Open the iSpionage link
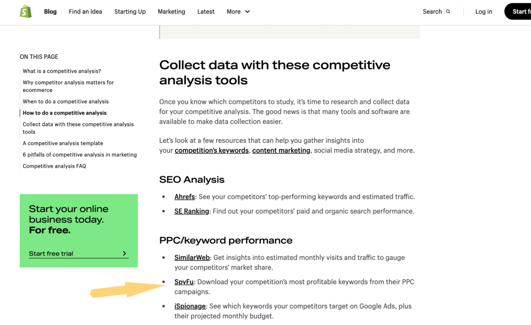The image size is (531, 325). 190,306
